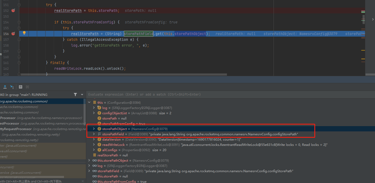Viewport: 375px width, 183px height.
Task: Click line number 158 in gutter
Action: tap(6, 45)
